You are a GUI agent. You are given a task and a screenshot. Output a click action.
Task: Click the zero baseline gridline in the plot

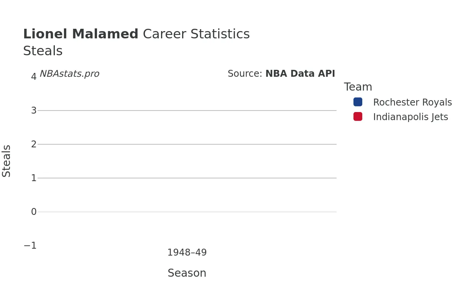coord(187,212)
